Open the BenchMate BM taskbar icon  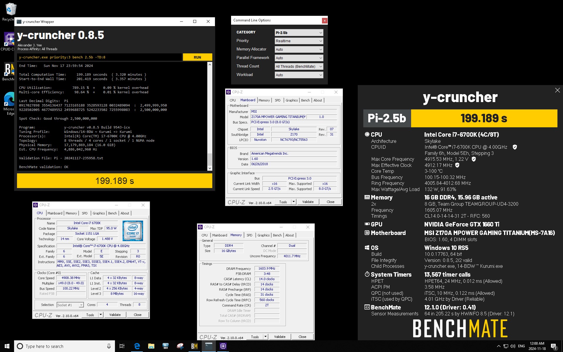(x=194, y=346)
